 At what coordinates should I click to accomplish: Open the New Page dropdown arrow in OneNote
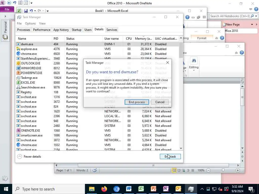[252, 25]
